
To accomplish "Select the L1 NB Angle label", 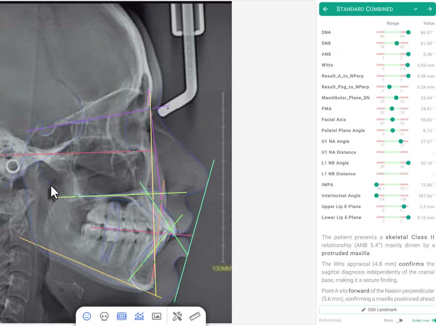I will click(335, 163).
